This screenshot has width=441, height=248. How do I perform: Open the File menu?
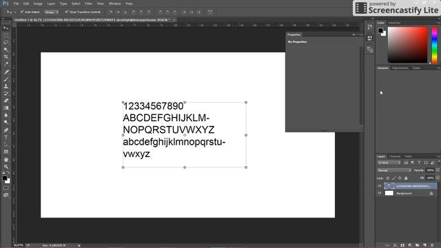tap(17, 3)
